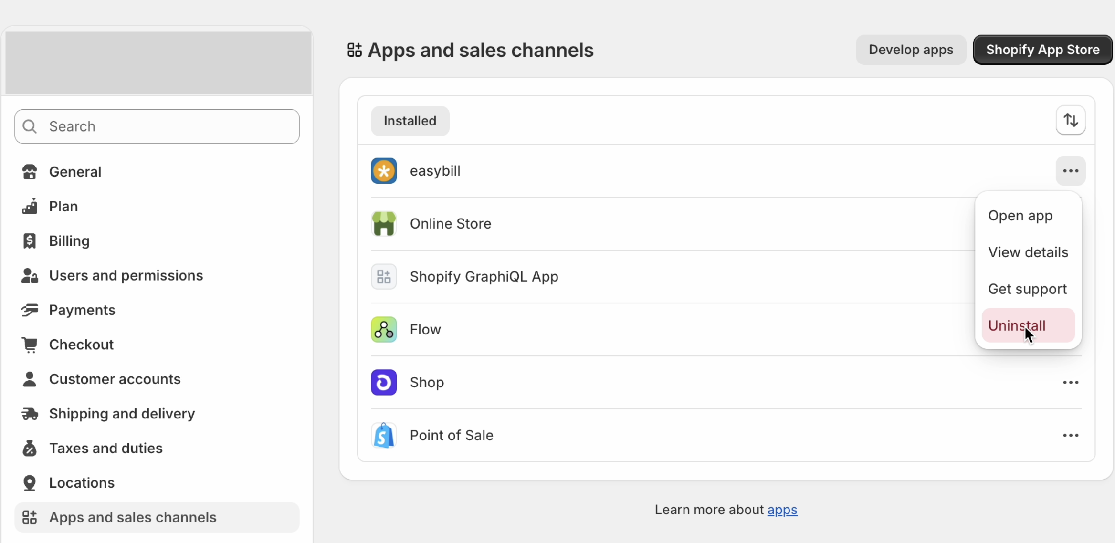
Task: Click the Develop apps button
Action: (x=911, y=50)
